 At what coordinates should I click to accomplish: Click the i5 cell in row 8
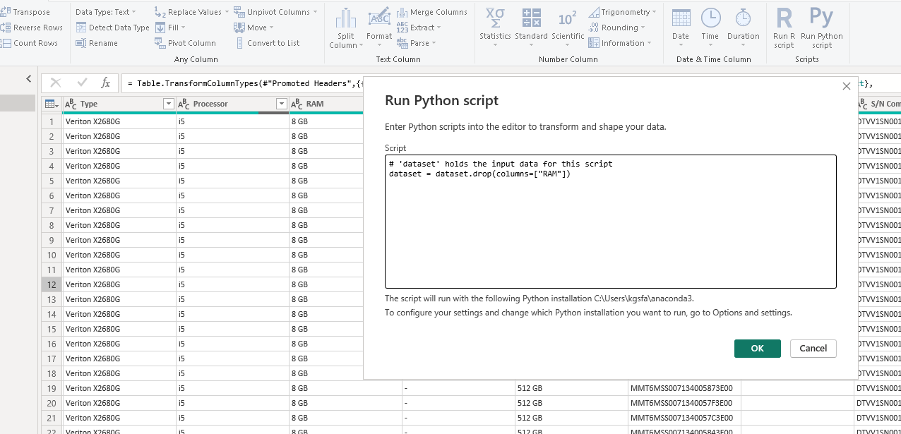(x=232, y=225)
